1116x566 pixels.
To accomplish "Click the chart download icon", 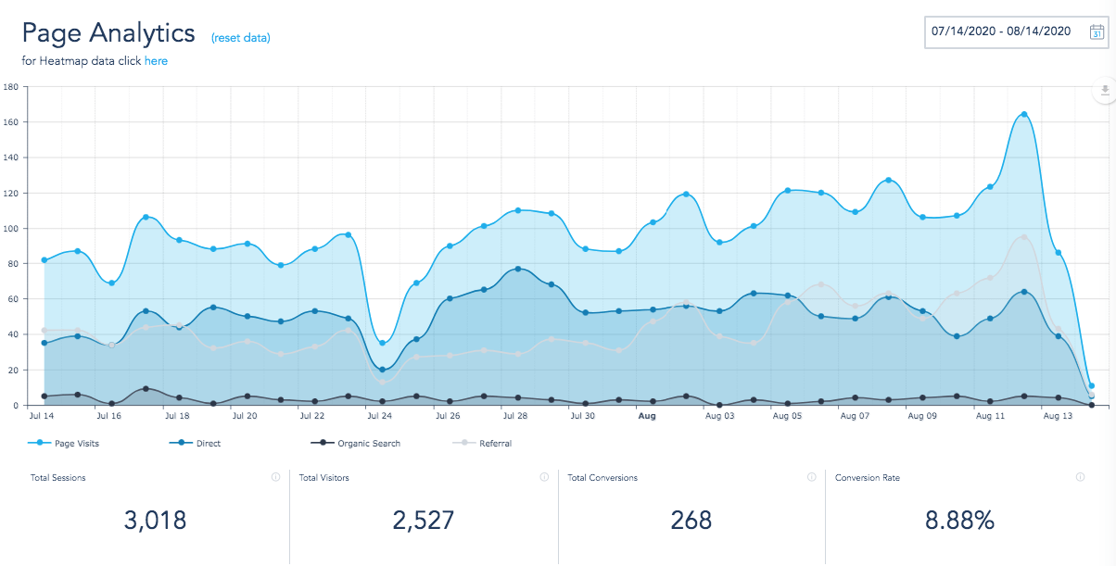I will [1105, 91].
